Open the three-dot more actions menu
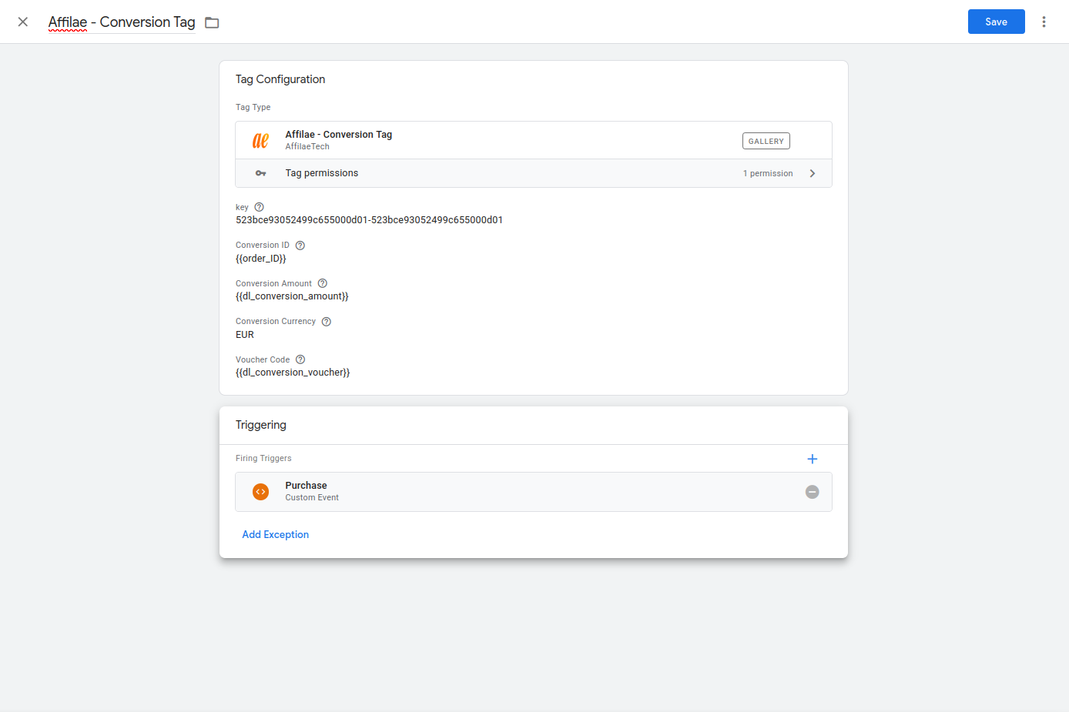The image size is (1069, 712). point(1044,22)
